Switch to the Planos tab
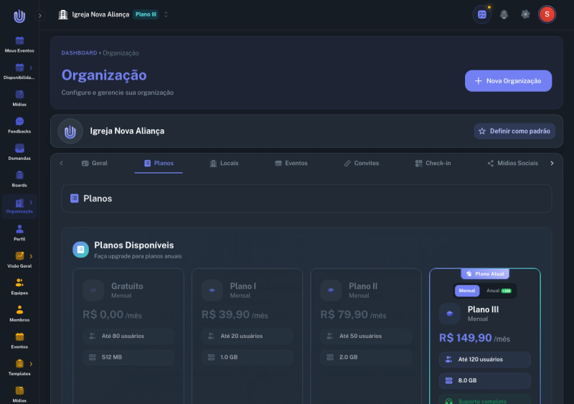Image resolution: width=574 pixels, height=404 pixels. click(159, 164)
